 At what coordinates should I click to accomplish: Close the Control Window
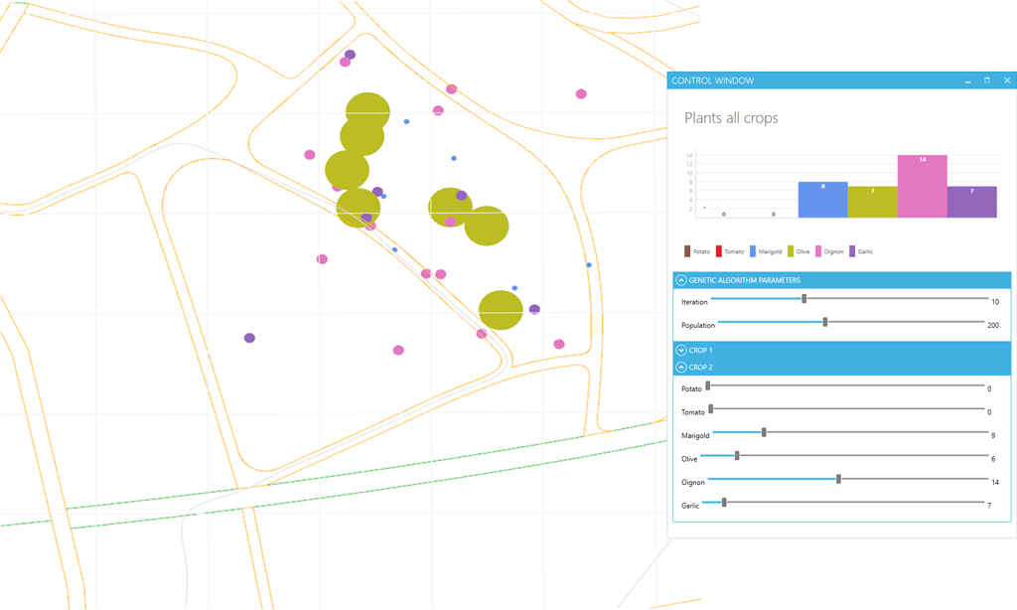click(1007, 80)
